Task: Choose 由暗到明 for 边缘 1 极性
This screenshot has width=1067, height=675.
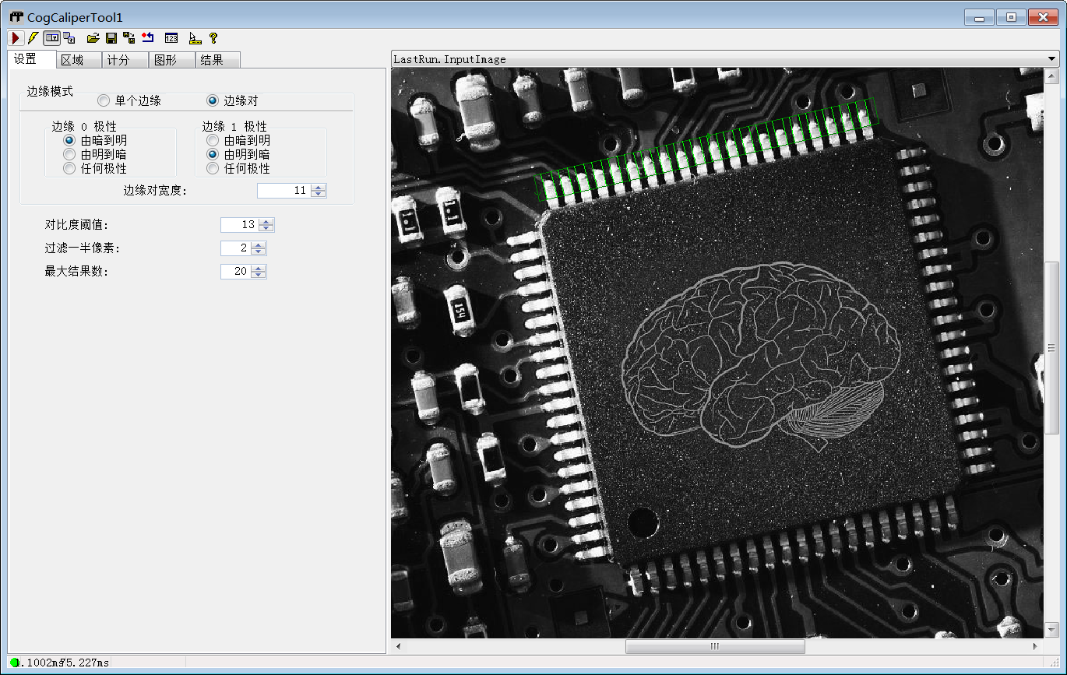Action: click(x=213, y=141)
